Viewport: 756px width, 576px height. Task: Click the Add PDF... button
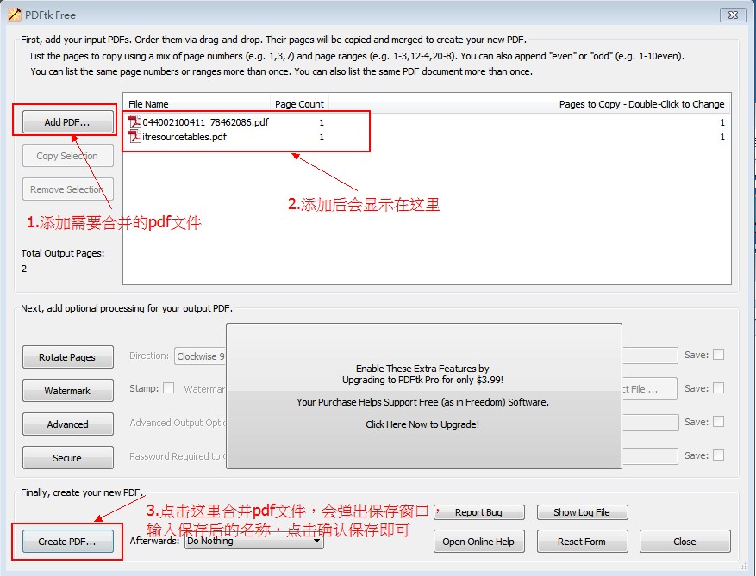(x=67, y=122)
